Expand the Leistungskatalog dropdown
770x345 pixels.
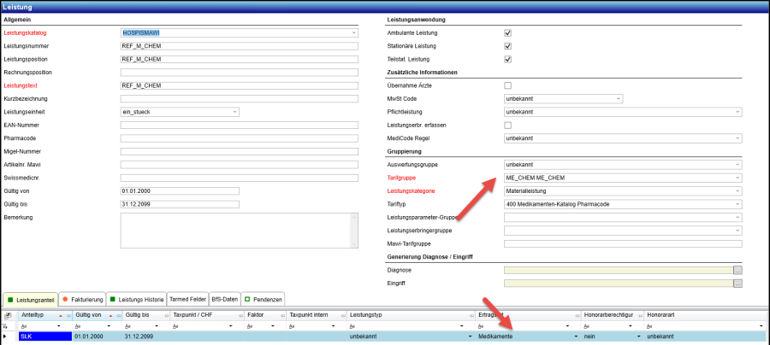pos(353,33)
